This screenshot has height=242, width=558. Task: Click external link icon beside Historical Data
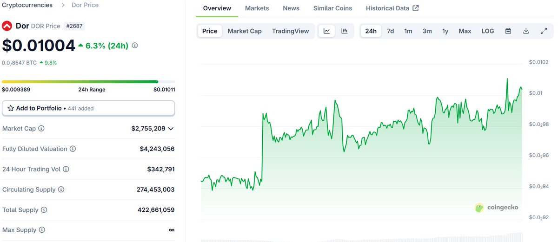(x=416, y=8)
